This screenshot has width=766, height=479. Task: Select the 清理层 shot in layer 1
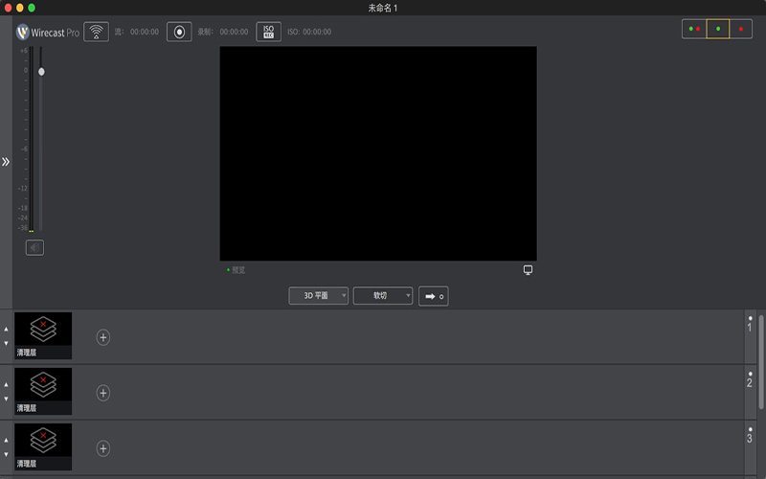[43, 336]
